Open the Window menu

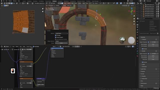coord(15,1)
